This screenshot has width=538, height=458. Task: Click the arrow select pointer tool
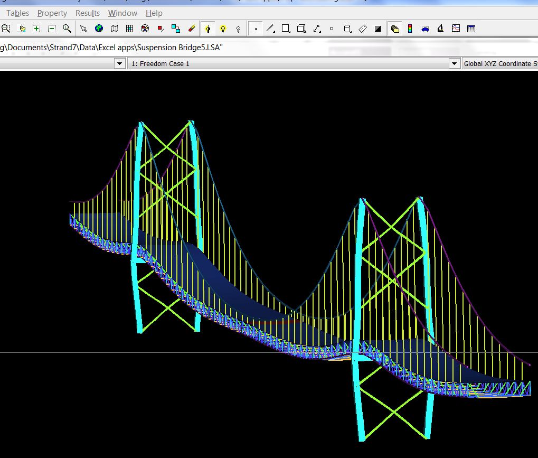tap(83, 29)
